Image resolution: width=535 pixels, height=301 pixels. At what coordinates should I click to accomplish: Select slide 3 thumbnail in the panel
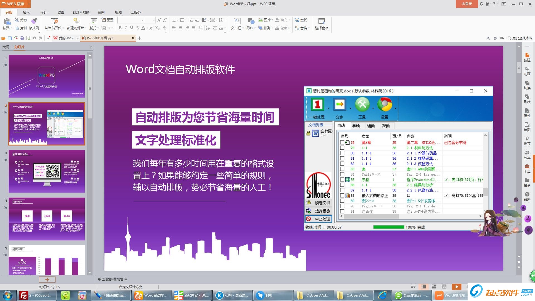point(47,171)
